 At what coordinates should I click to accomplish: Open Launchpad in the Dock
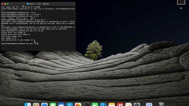coord(36,105)
